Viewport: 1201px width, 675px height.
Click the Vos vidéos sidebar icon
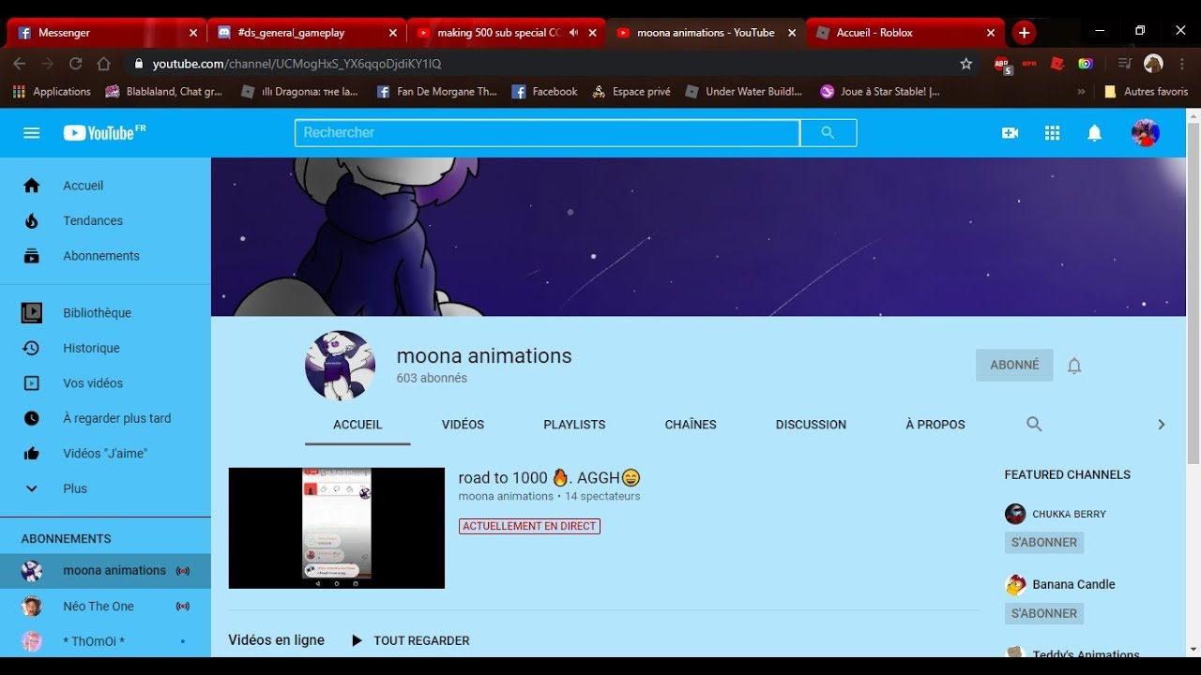[x=32, y=383]
